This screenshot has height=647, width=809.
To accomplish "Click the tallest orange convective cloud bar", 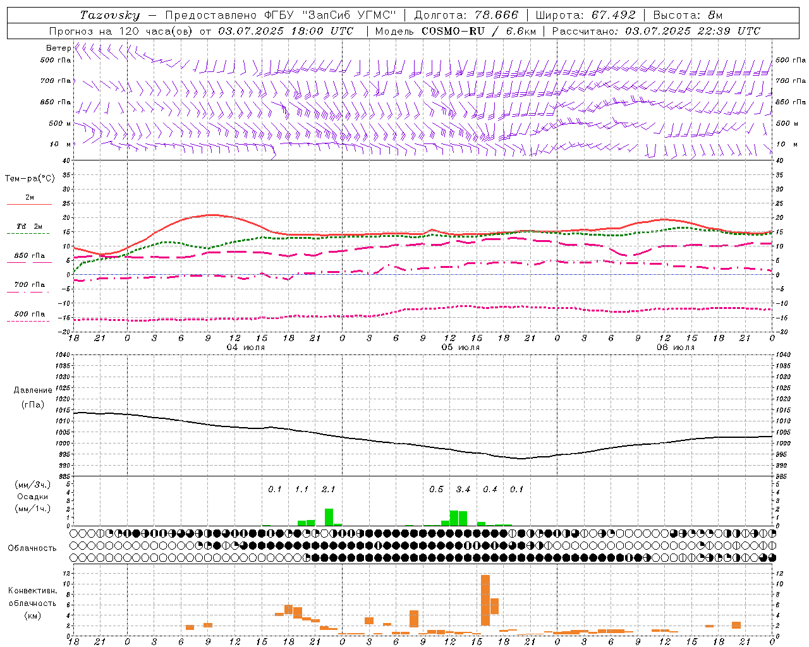I will [x=485, y=600].
